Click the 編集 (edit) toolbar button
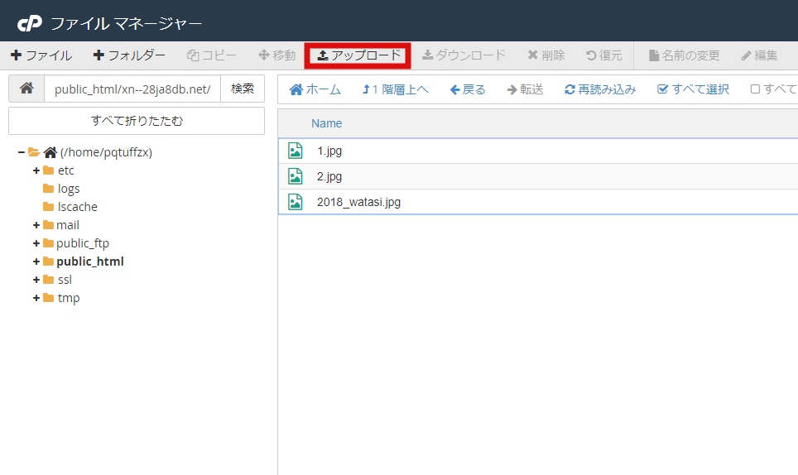The image size is (798, 475). [x=759, y=55]
